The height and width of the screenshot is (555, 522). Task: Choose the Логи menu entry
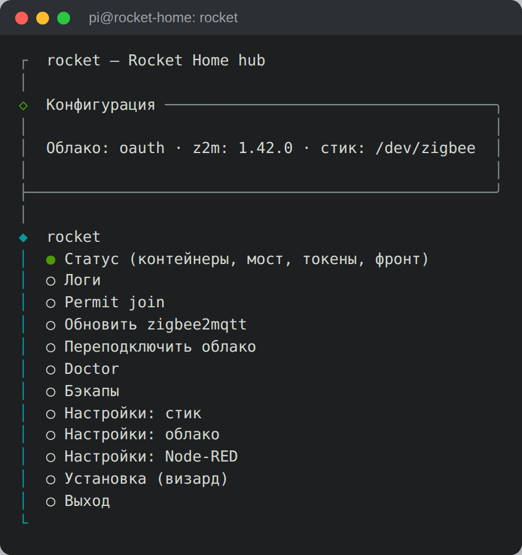[73, 280]
